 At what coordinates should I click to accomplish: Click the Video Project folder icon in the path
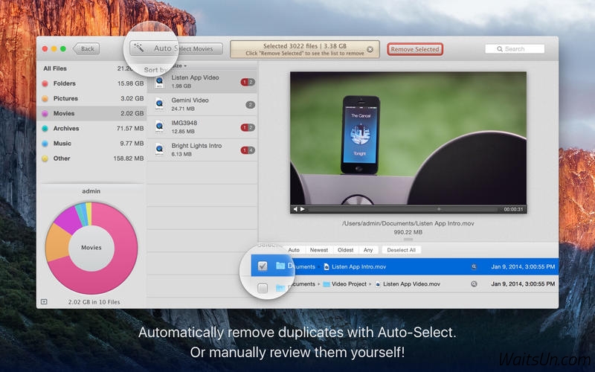(327, 284)
